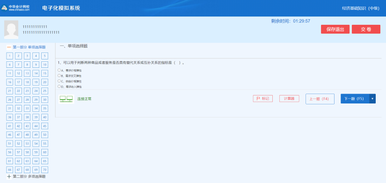Expand 第二部分 多项选择题 section
The image size is (386, 183).
(9, 176)
